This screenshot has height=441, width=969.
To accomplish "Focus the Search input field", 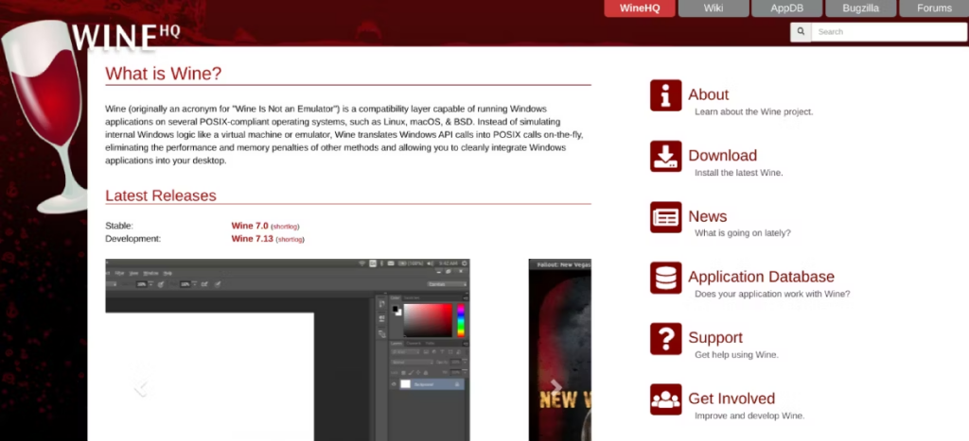I will tap(889, 31).
